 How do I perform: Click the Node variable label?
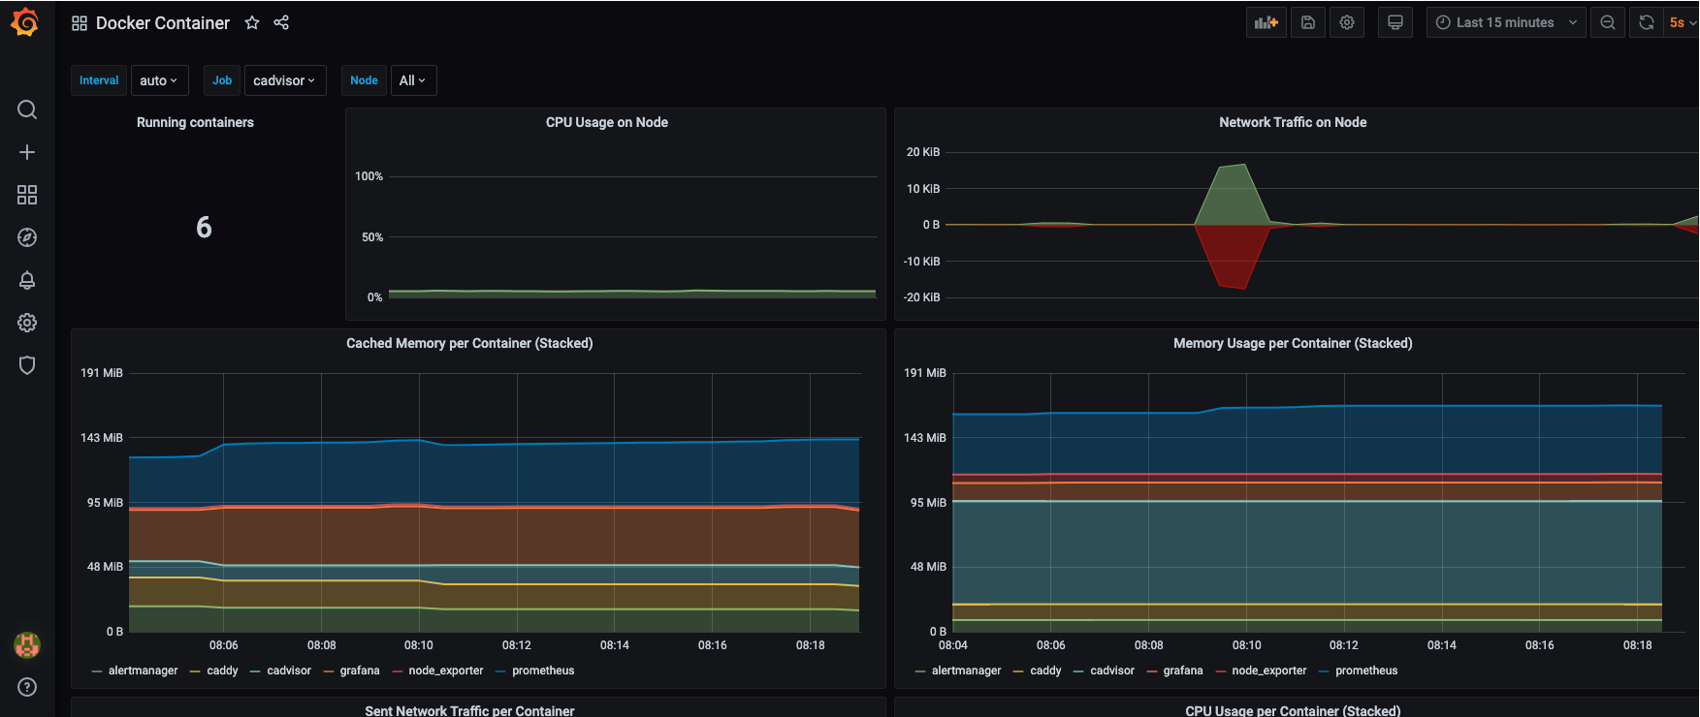pos(364,80)
